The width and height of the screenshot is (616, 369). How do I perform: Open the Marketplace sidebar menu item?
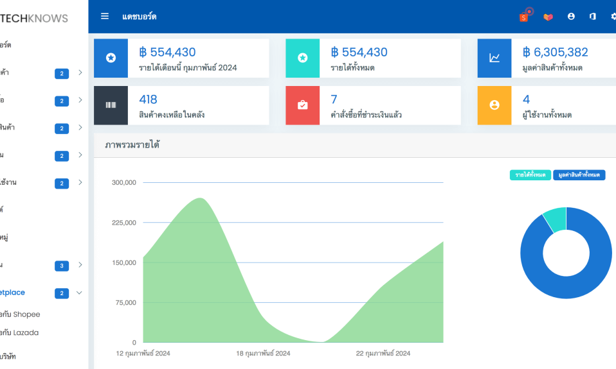[12, 293]
